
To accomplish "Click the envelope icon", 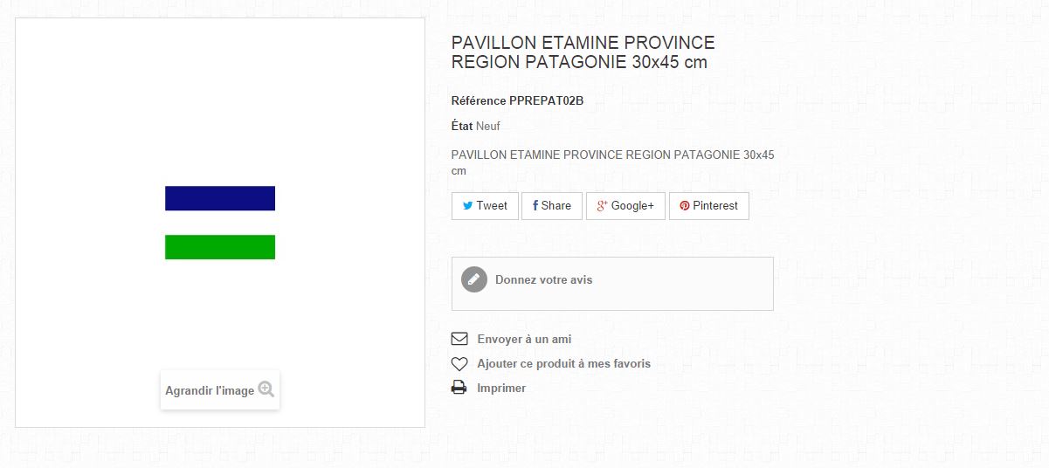I will coord(459,339).
